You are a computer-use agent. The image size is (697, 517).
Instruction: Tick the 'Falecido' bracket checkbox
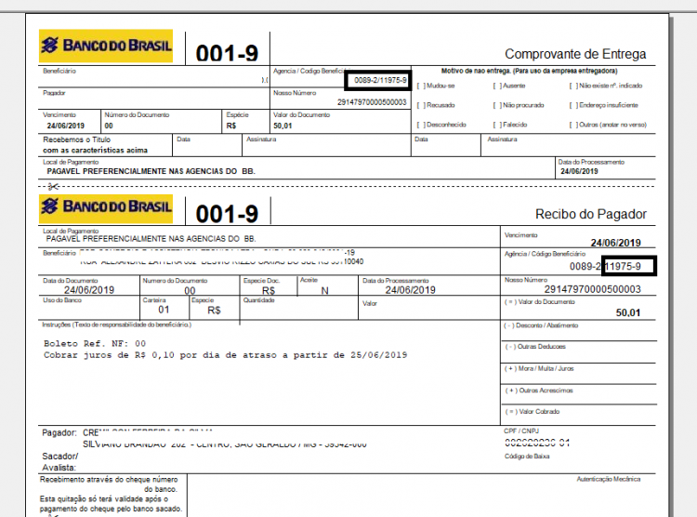click(x=497, y=125)
